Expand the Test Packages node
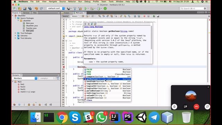Image resolution: width=222 pixels, height=125 pixels. pos(16,33)
